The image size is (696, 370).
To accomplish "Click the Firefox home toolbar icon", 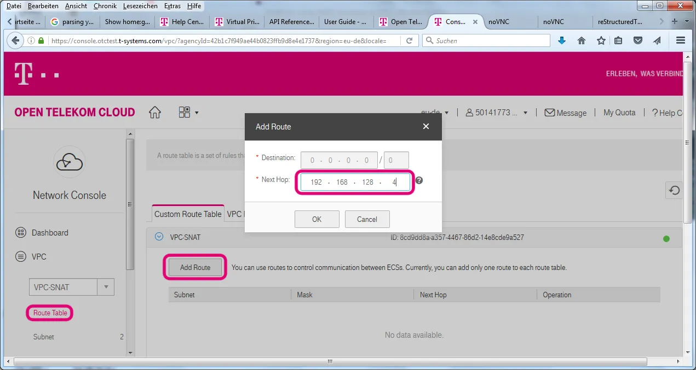I will click(582, 40).
